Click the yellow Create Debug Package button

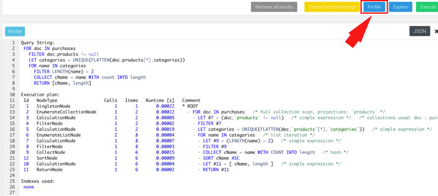click(332, 7)
